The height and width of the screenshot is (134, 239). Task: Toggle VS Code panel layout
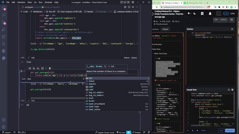pos(125,2)
